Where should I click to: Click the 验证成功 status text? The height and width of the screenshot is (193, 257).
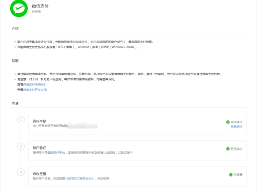[x=236, y=149]
